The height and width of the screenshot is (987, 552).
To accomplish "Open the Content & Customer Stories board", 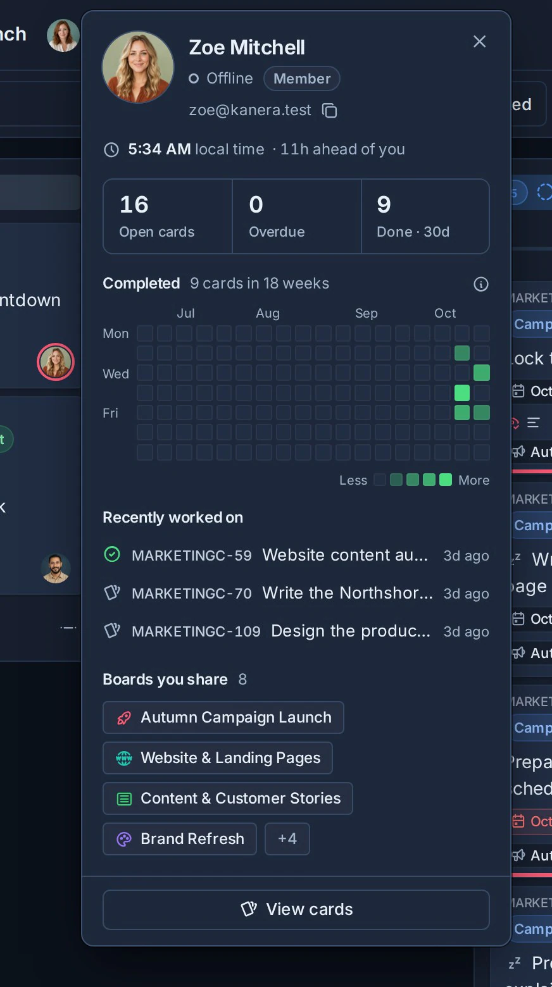I will pos(228,798).
